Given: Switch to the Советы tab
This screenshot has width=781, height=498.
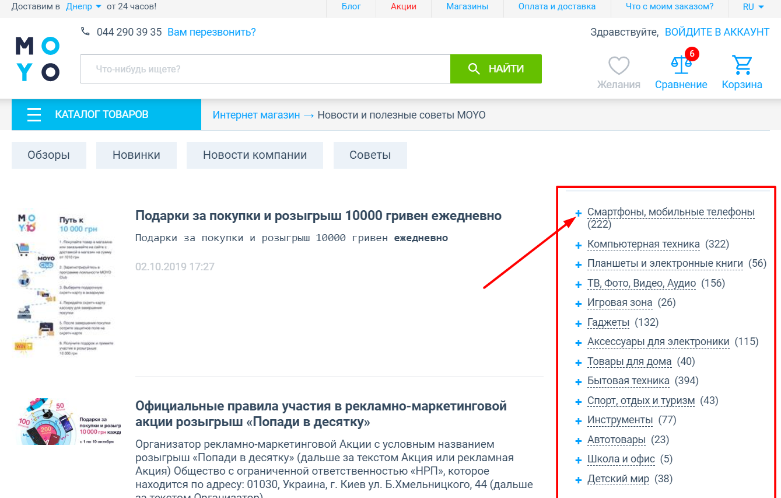Looking at the screenshot, I should pyautogui.click(x=370, y=155).
